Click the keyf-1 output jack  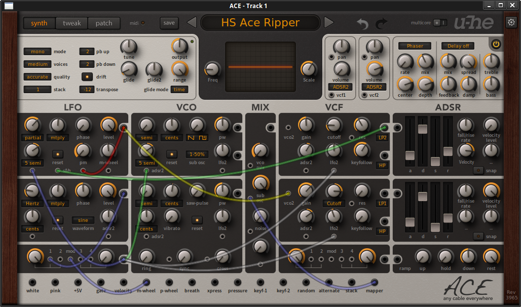point(260,282)
